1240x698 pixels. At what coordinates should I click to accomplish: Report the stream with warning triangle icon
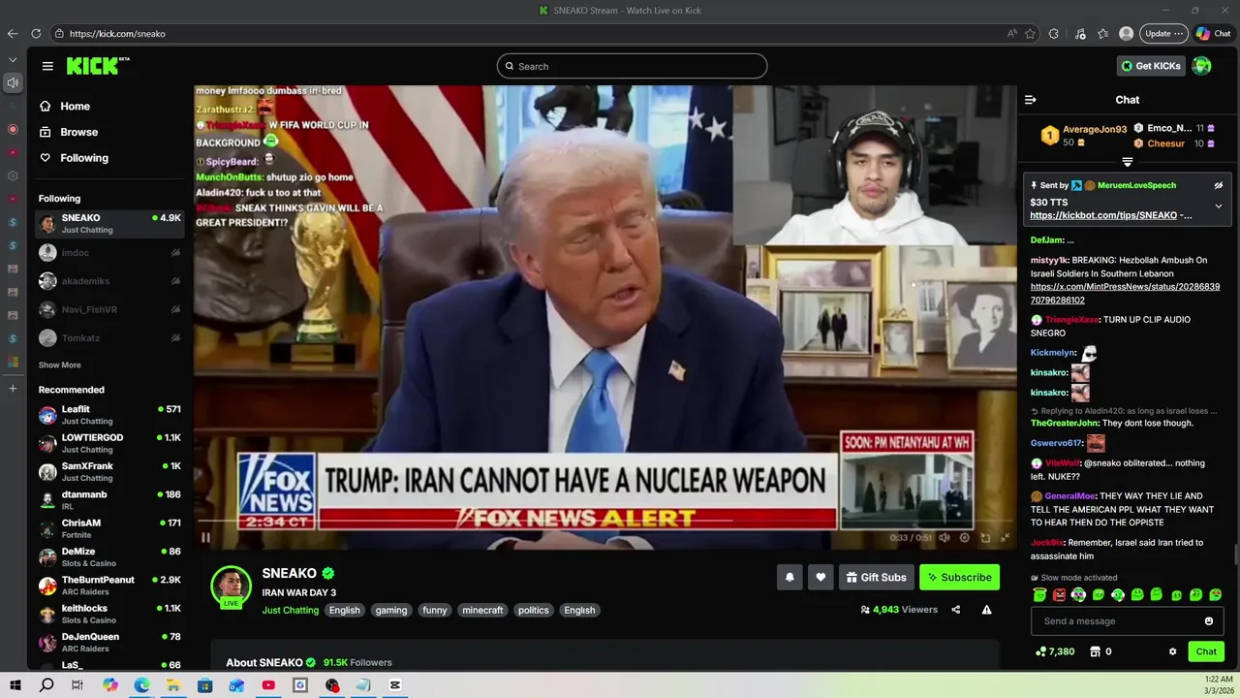click(986, 610)
